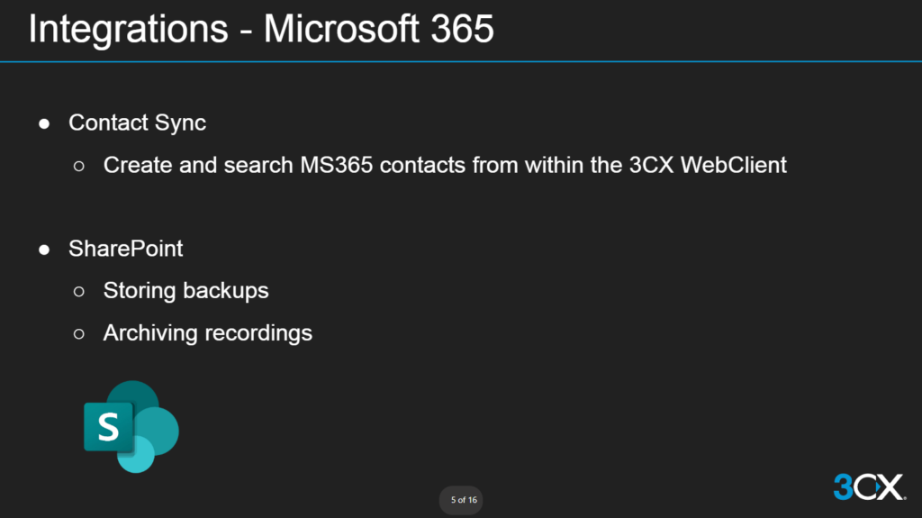The height and width of the screenshot is (518, 922).
Task: Click the light teal circle of the SharePoint logo
Action: (x=137, y=457)
